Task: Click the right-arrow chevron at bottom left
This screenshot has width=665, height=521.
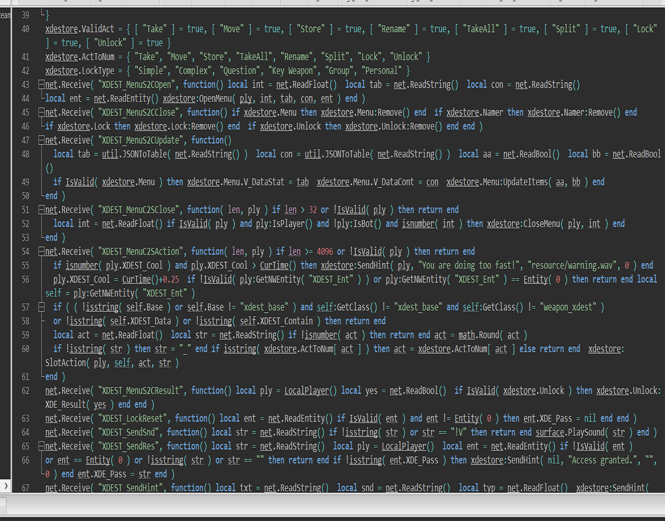Action: [6, 485]
